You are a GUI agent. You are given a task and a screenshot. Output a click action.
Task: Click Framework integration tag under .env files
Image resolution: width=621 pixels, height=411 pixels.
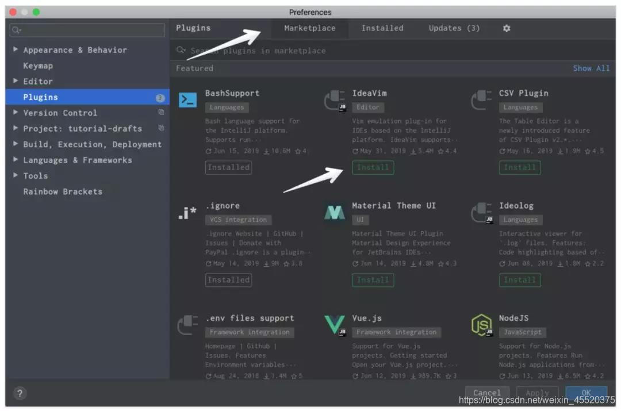(x=250, y=332)
